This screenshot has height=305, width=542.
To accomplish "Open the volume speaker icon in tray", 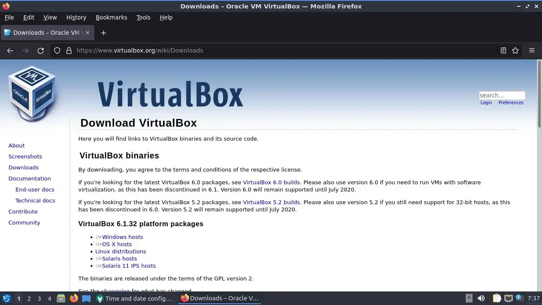I will [481, 298].
